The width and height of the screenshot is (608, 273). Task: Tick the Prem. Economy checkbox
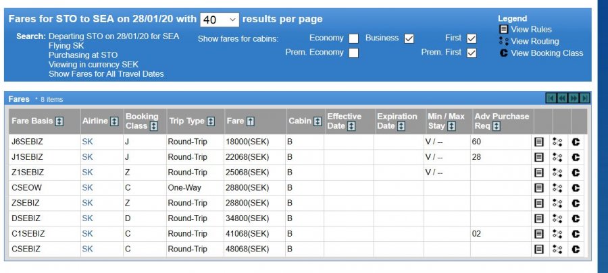(354, 53)
